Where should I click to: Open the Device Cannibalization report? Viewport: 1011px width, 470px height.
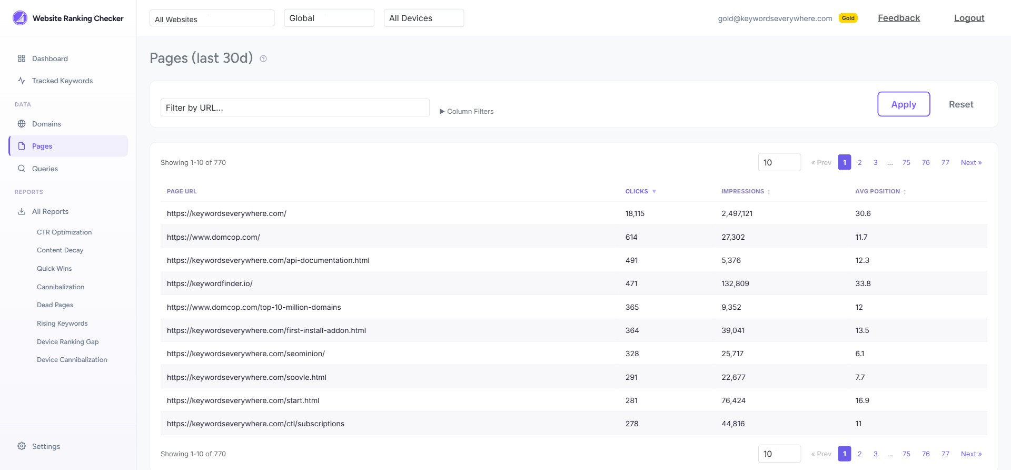(x=72, y=360)
